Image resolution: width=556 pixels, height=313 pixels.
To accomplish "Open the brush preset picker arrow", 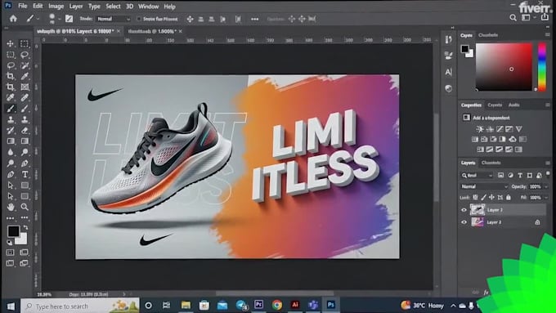I will [59, 20].
